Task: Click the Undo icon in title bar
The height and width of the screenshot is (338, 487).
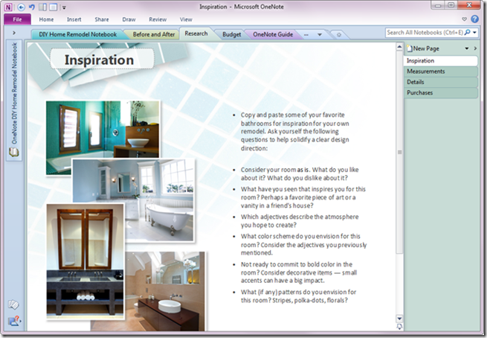Action: pyautogui.click(x=32, y=7)
